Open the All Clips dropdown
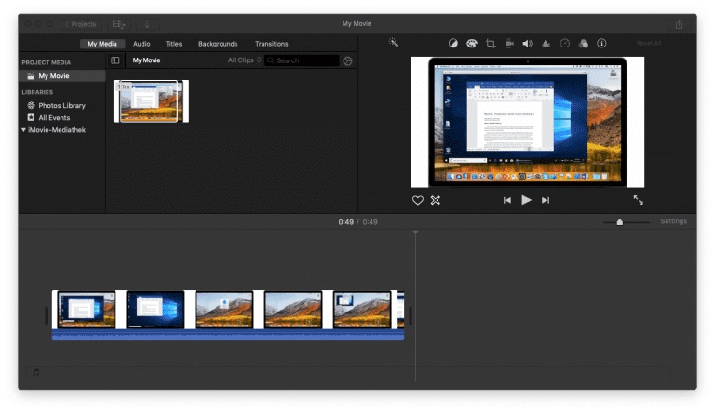Screen dimensions: 715x412 coord(245,60)
